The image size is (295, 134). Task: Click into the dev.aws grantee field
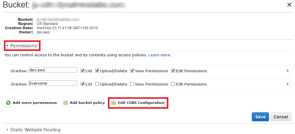click(53, 70)
